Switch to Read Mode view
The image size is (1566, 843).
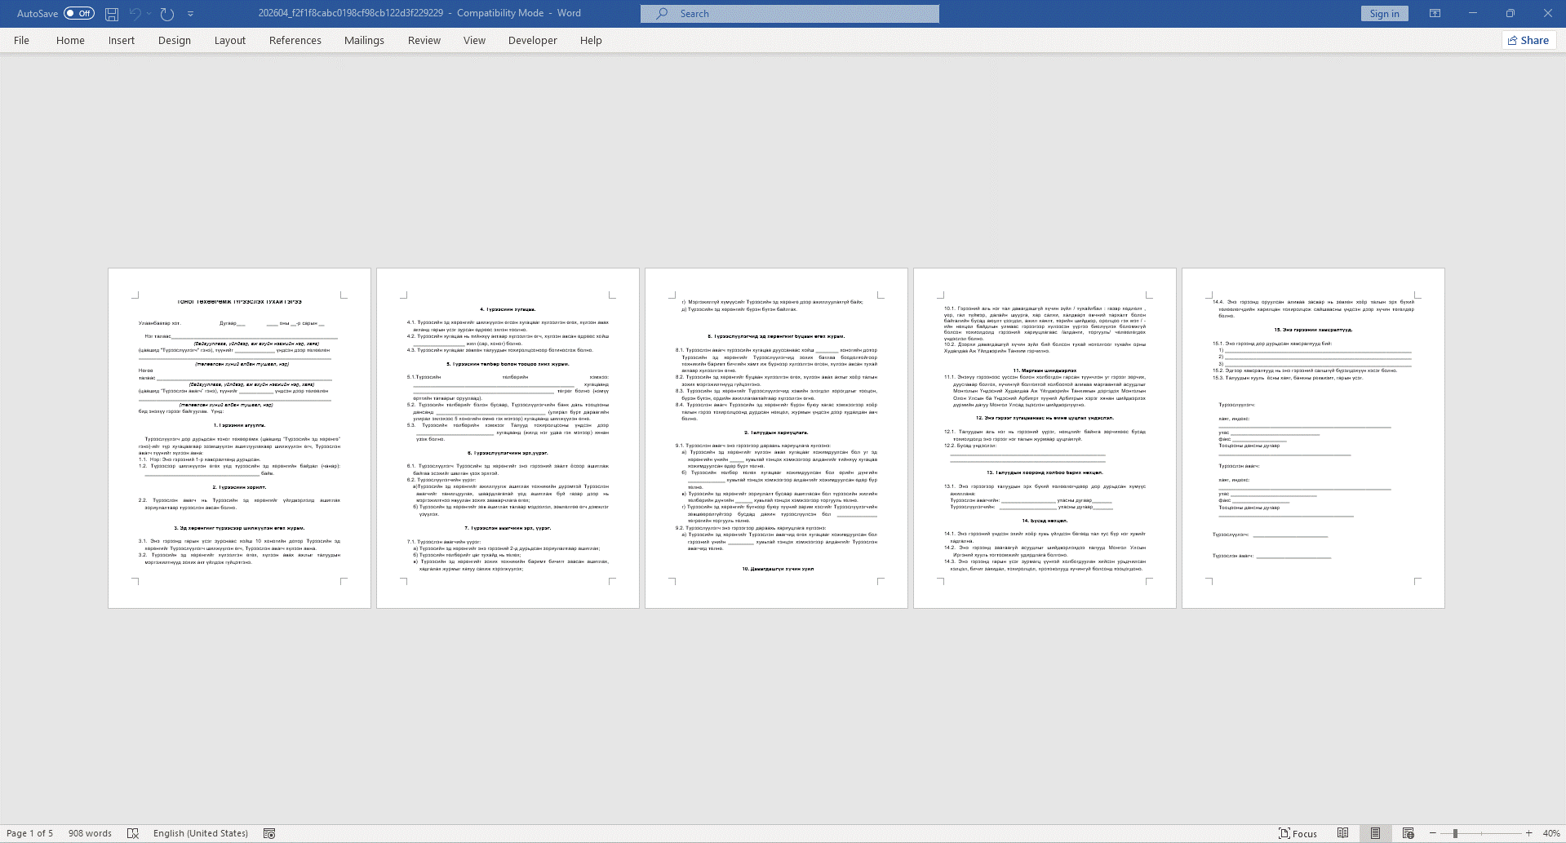pos(1342,833)
